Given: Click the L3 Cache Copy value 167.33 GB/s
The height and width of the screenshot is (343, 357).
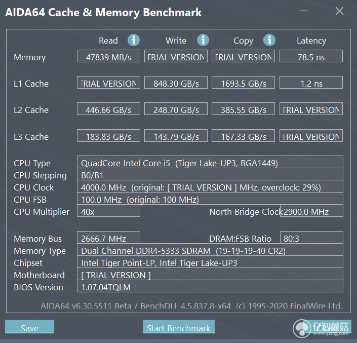Looking at the screenshot, I should pos(243,136).
